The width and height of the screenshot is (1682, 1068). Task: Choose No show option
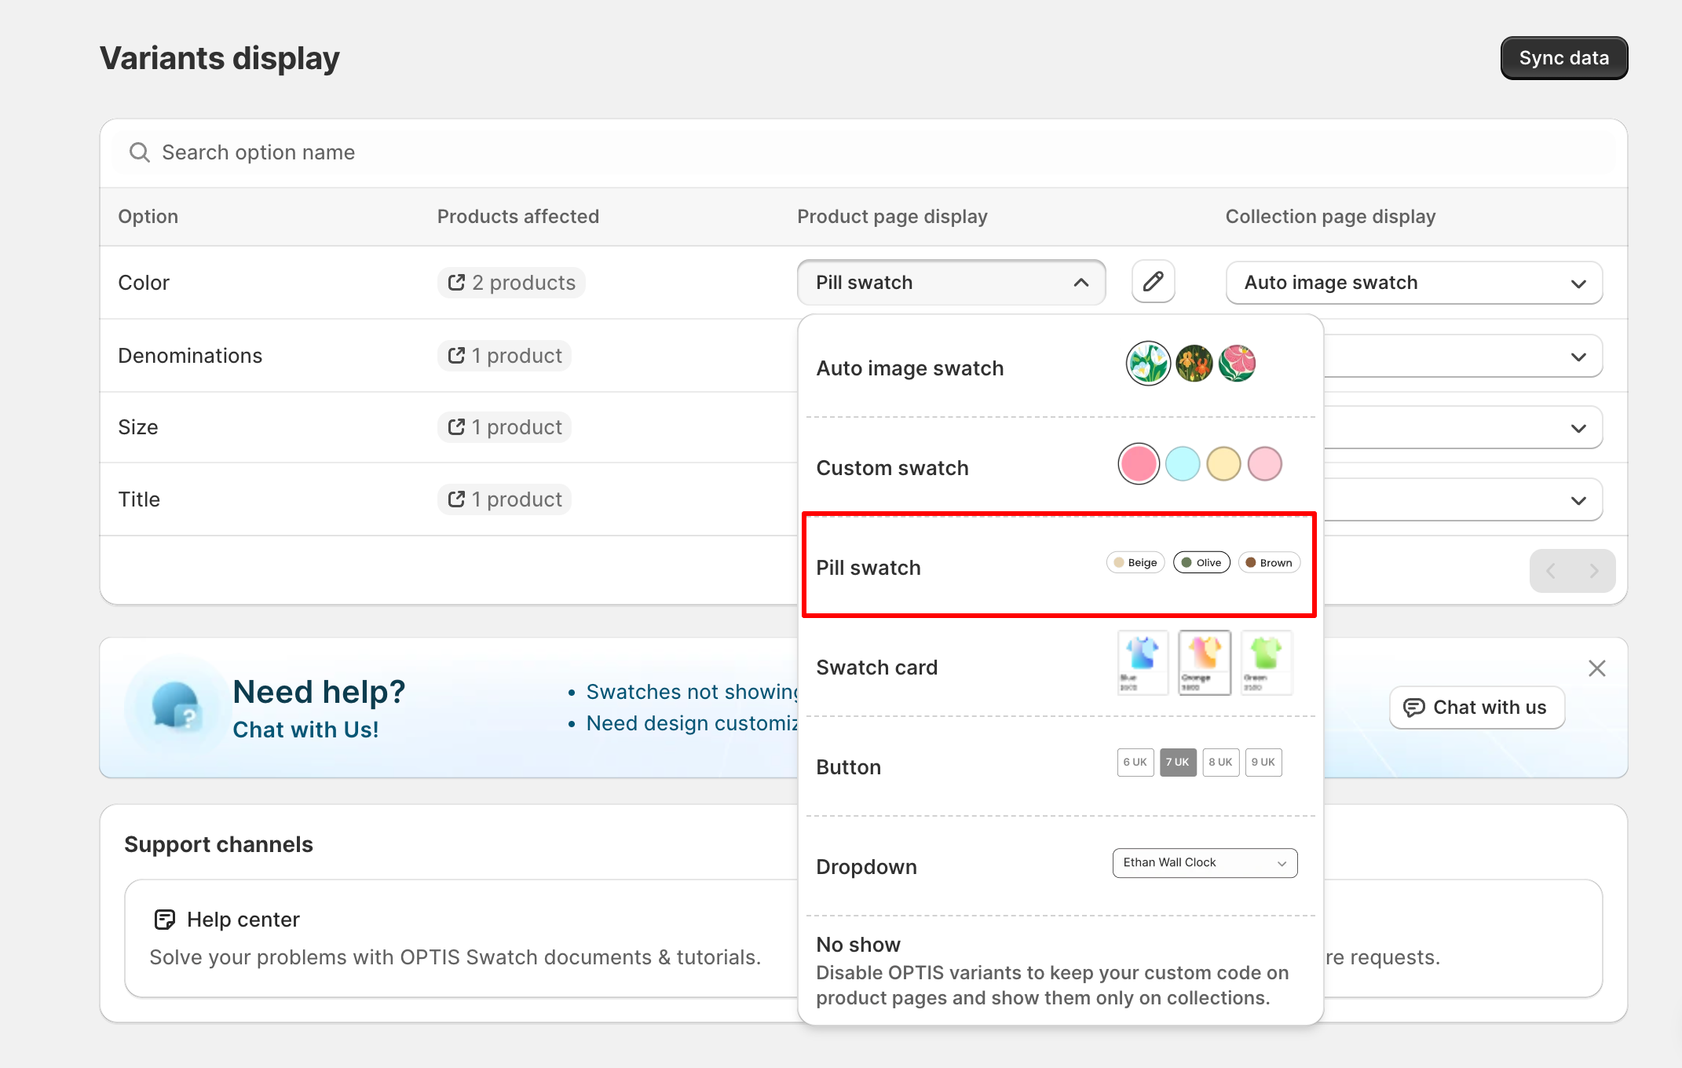pyautogui.click(x=1060, y=970)
